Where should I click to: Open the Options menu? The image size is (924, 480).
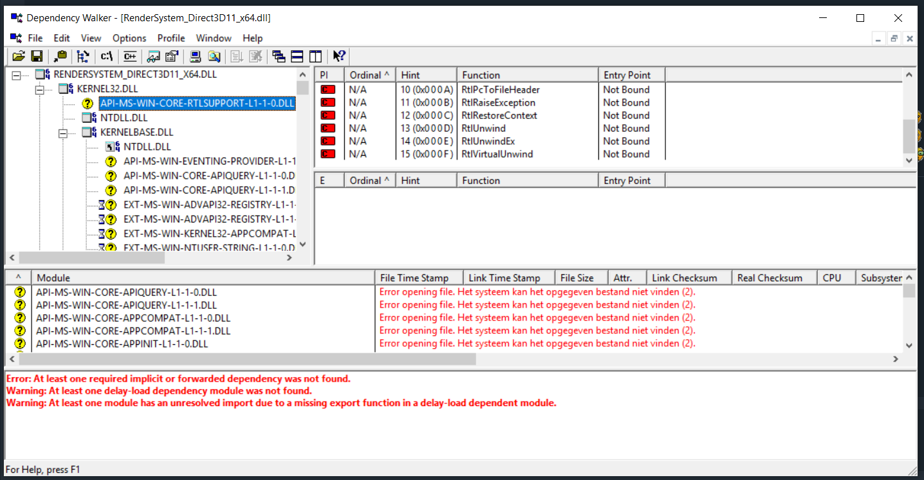129,38
